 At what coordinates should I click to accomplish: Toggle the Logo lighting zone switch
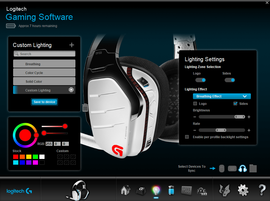pyautogui.click(x=200, y=80)
